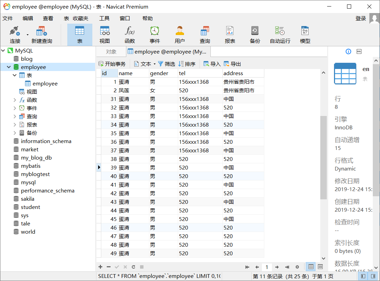
Task: Refresh the table data
Action: click(x=133, y=267)
